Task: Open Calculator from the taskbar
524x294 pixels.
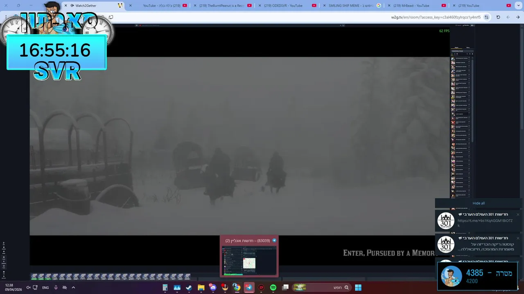Action: click(165, 287)
